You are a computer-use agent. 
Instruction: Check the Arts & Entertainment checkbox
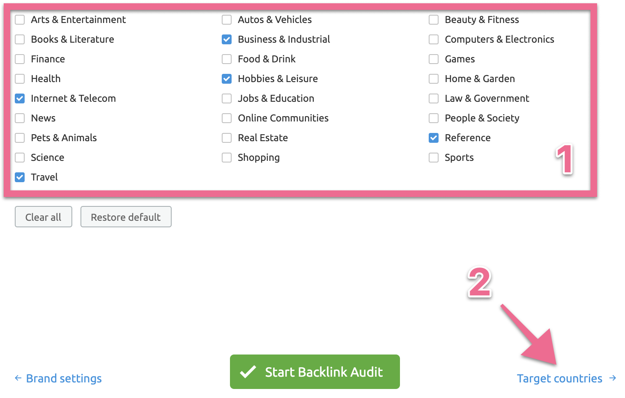click(20, 20)
